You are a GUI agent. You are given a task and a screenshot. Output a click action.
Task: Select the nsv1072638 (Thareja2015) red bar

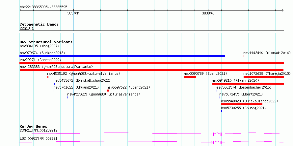tap(264, 77)
